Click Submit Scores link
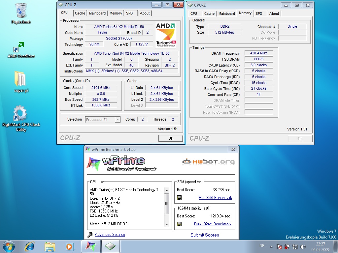Screen dimensions: 338x253 (x=205, y=235)
